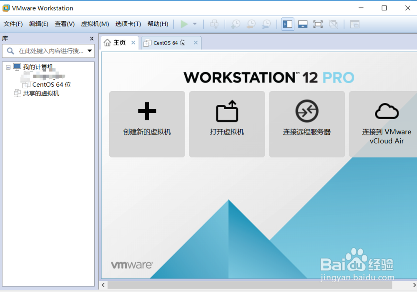Open the 查看(V) menu

[x=65, y=24]
